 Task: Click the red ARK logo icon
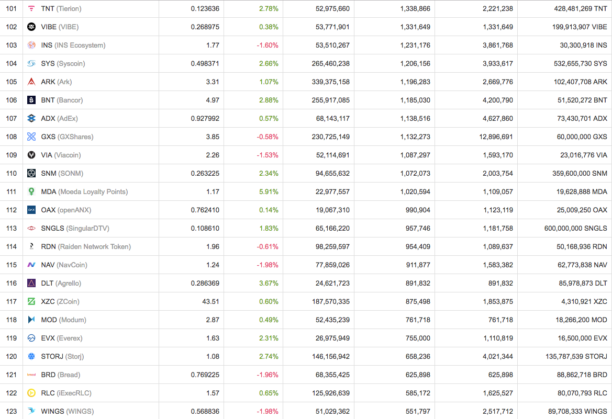(x=31, y=82)
